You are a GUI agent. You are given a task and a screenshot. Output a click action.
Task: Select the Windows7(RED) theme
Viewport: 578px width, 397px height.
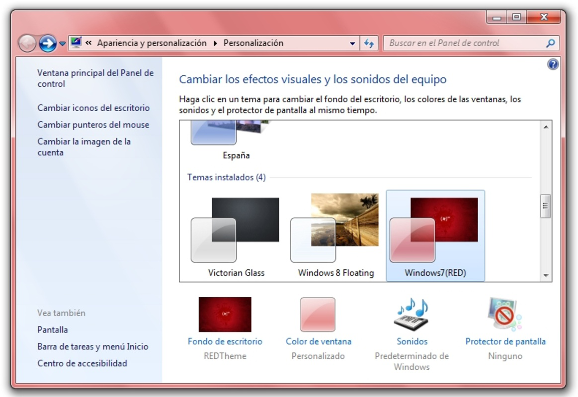coord(435,236)
